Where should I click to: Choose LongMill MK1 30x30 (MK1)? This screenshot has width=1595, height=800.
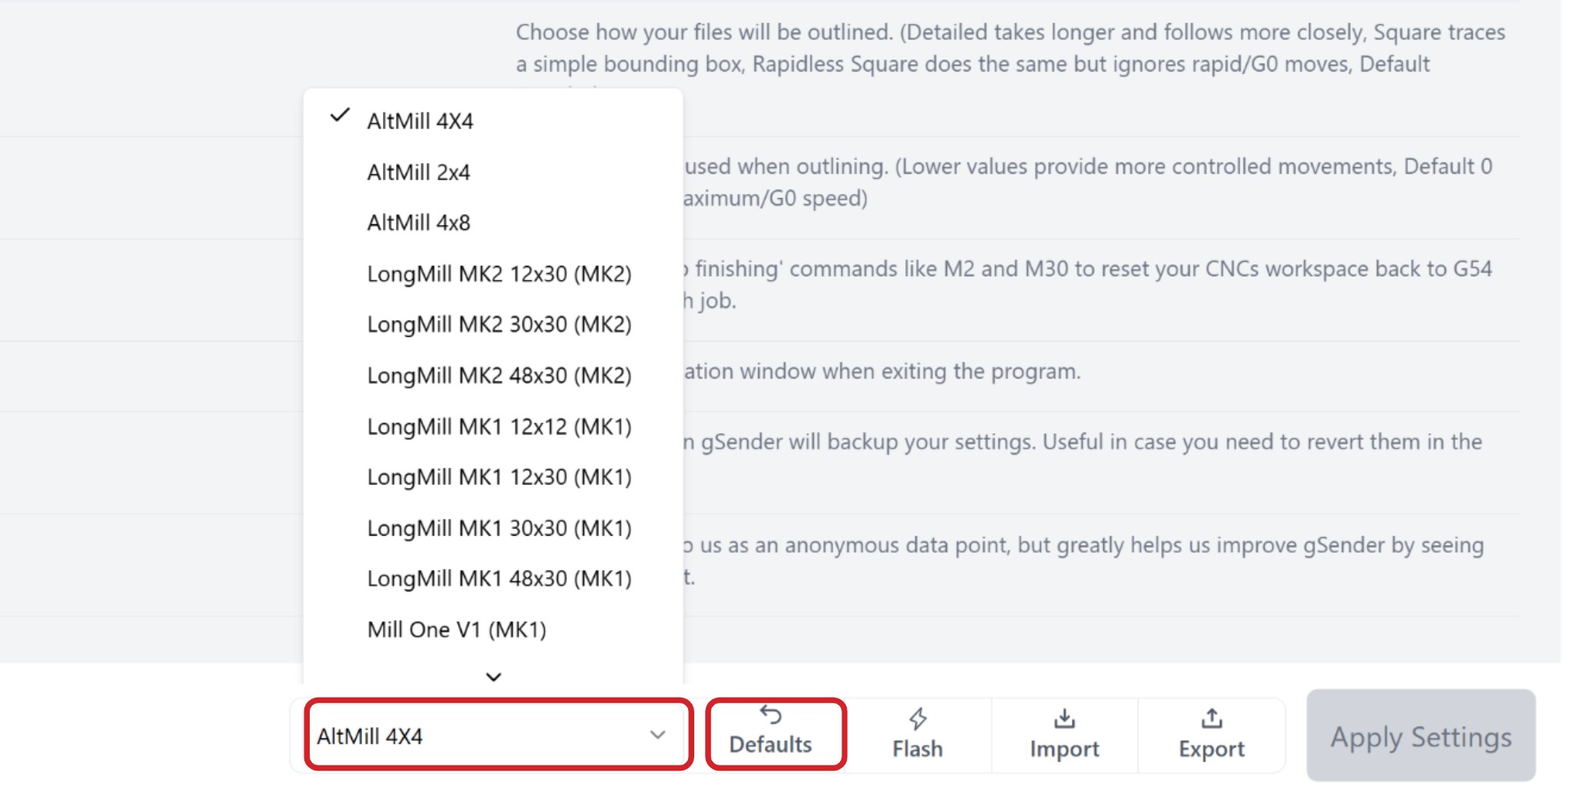[499, 528]
